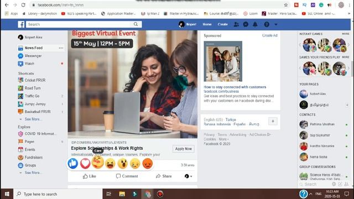Screen dimensions: 354x199
Task: Choose the Haha laughing reaction
Action: [110, 164]
